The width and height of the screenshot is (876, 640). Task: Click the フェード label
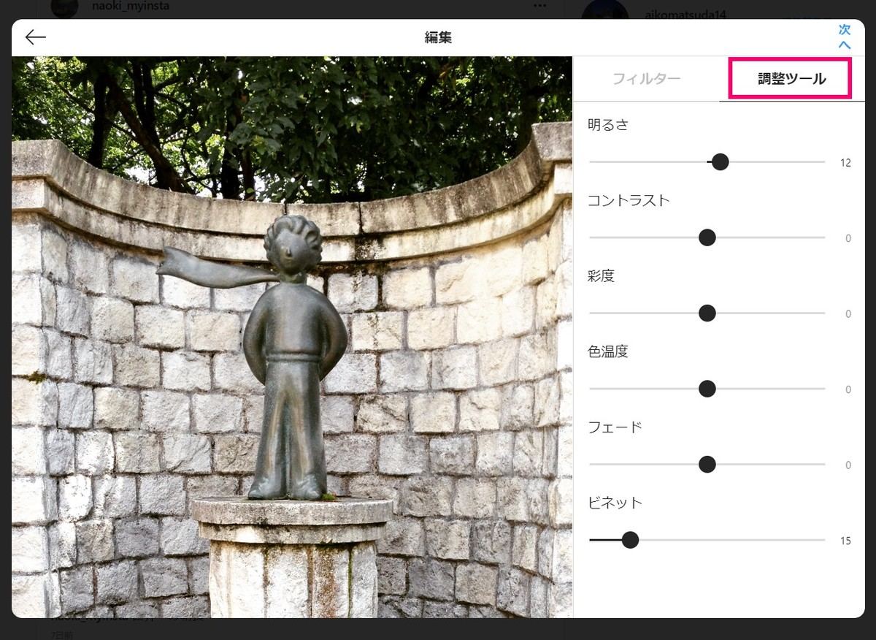click(615, 427)
